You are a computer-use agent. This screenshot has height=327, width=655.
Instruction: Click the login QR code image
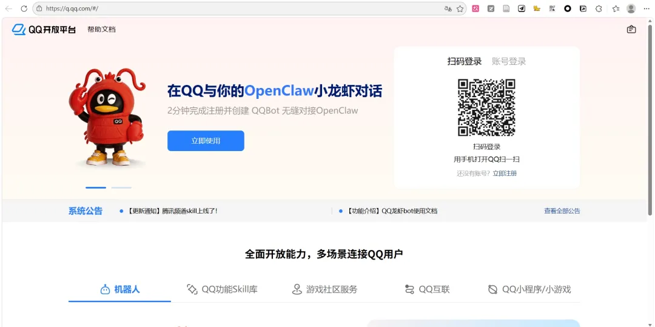[x=486, y=107]
